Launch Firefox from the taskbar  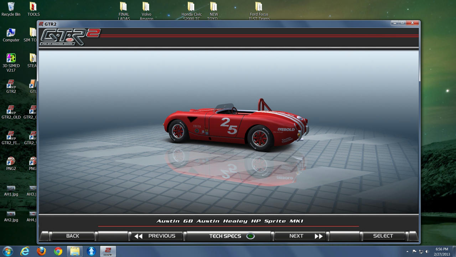click(41, 251)
